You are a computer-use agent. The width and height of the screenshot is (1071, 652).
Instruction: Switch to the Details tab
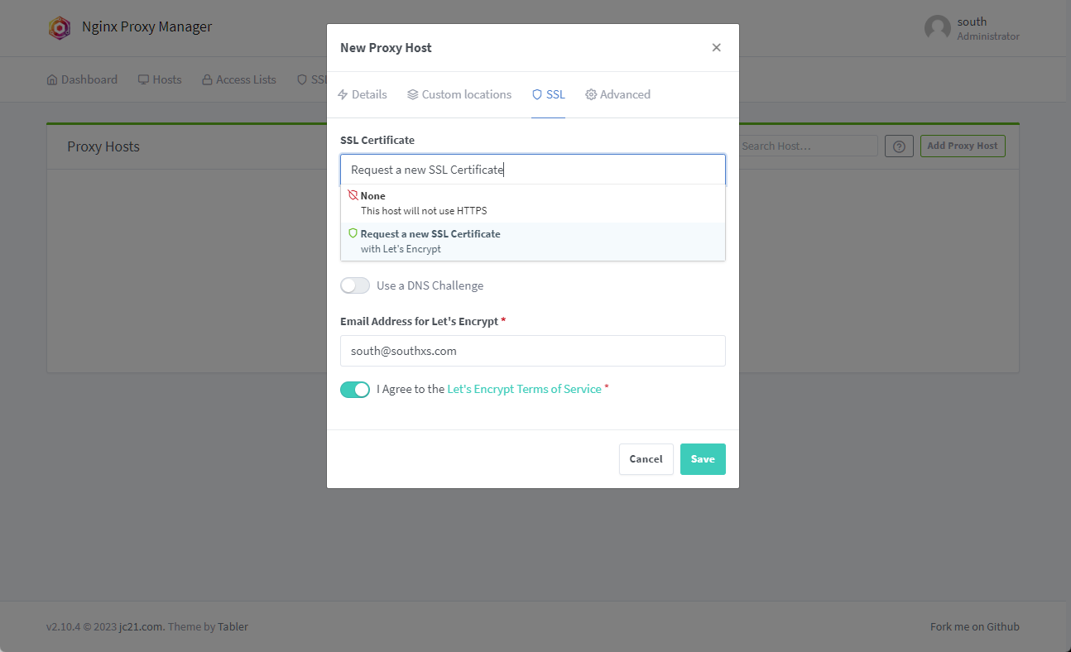coord(363,95)
